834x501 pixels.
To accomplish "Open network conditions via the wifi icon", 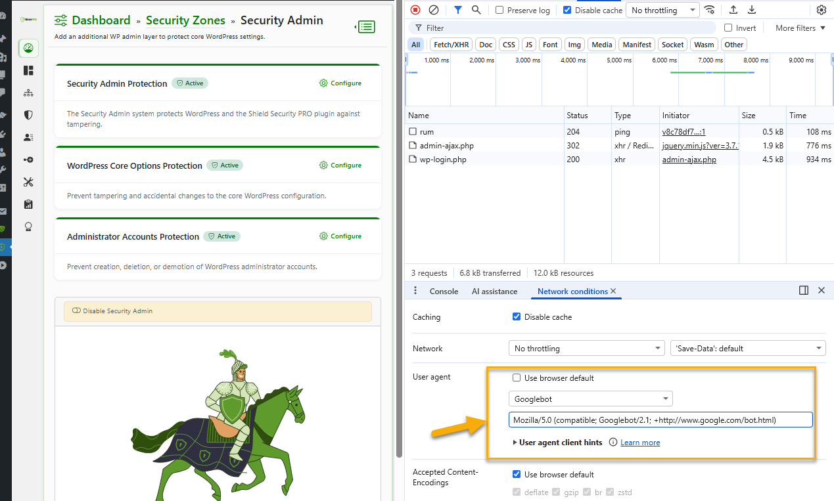I will tap(710, 10).
